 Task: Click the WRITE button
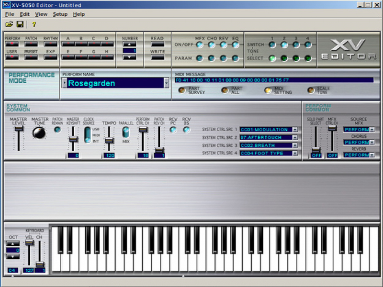click(x=157, y=56)
